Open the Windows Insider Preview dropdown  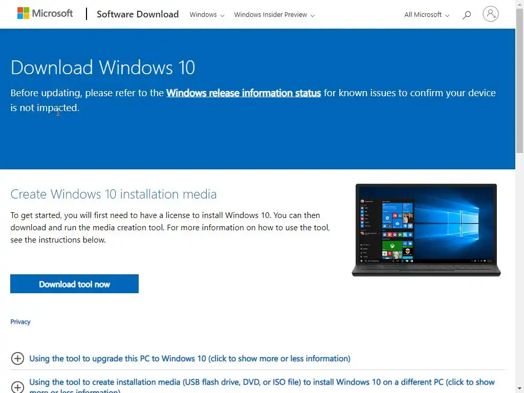[x=274, y=15]
